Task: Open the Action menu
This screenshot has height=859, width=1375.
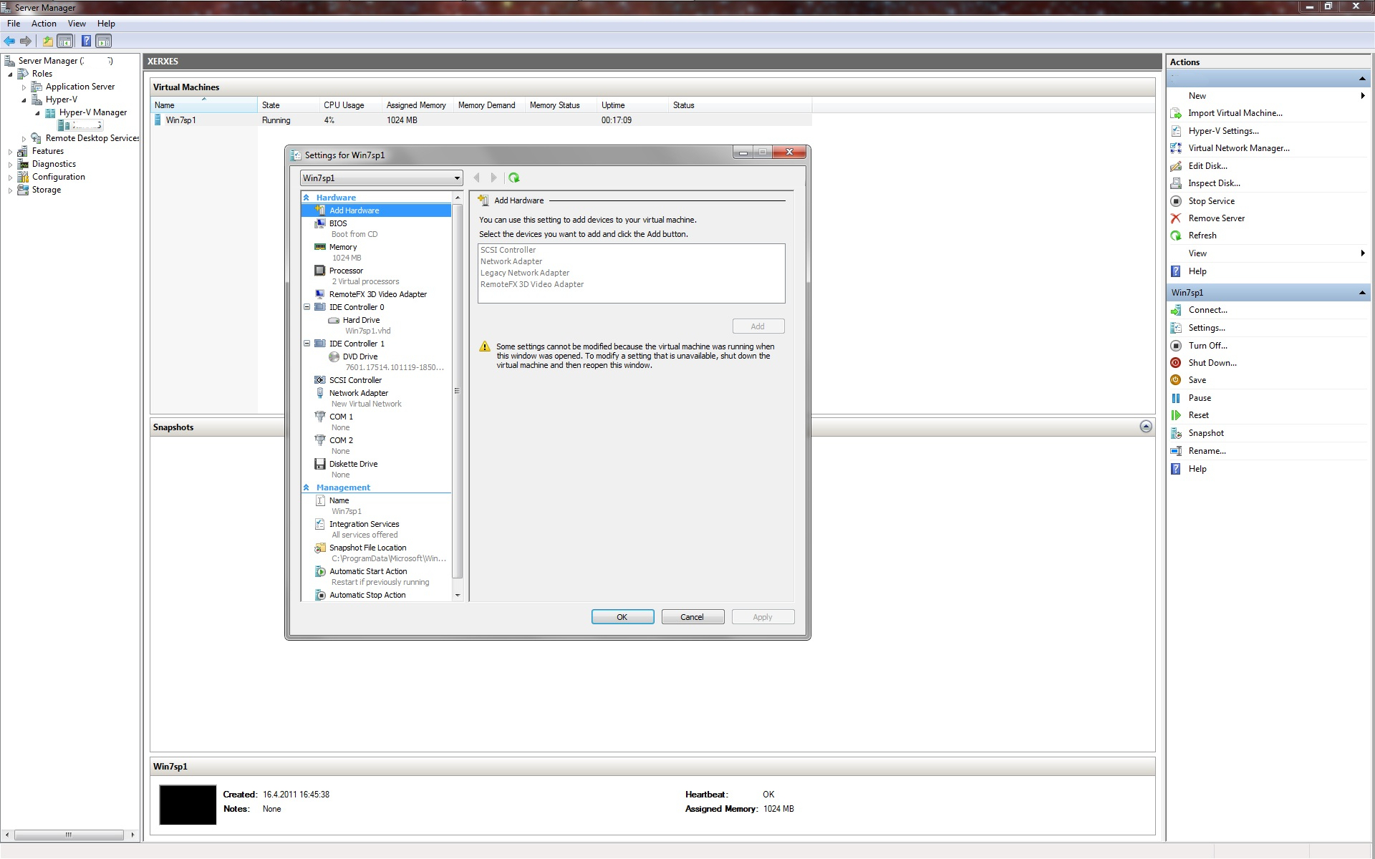Action: [x=44, y=24]
